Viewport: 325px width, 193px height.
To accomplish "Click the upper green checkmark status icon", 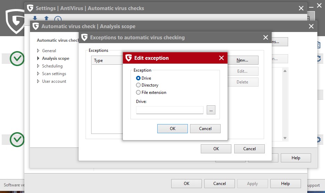I will tap(17, 59).
